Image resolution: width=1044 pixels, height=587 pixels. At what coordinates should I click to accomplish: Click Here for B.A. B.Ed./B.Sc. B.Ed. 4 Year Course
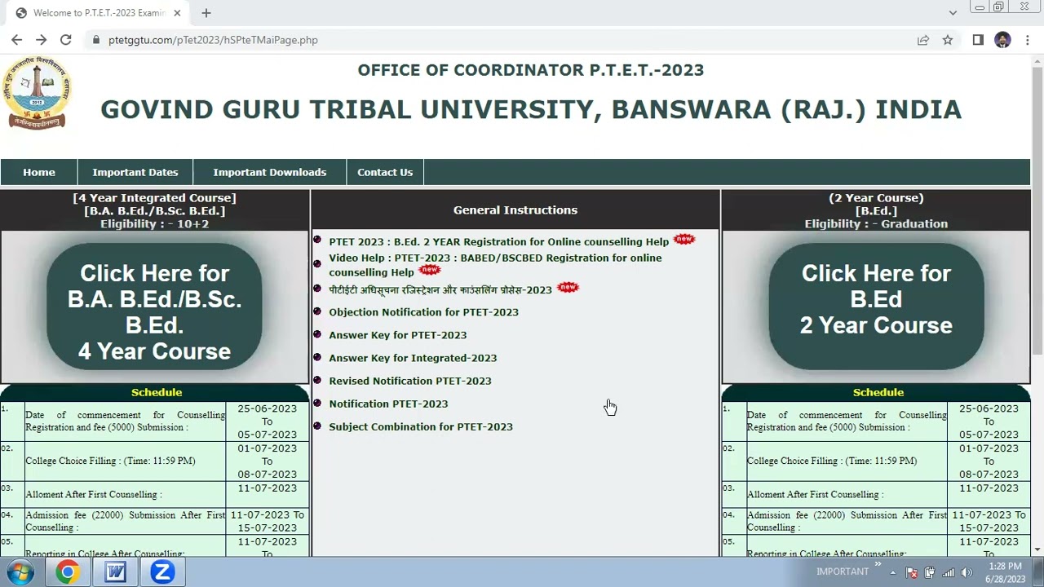point(154,306)
